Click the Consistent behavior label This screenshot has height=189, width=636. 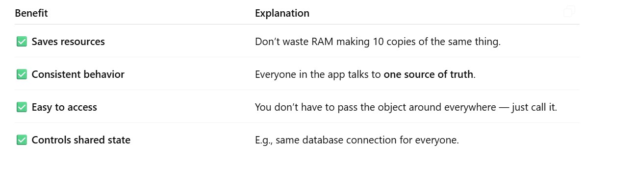pos(78,74)
